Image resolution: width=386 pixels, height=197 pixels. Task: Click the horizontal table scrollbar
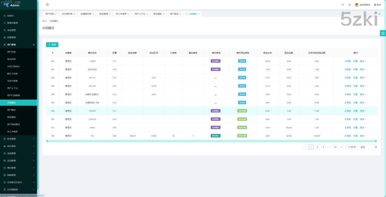pos(211,141)
